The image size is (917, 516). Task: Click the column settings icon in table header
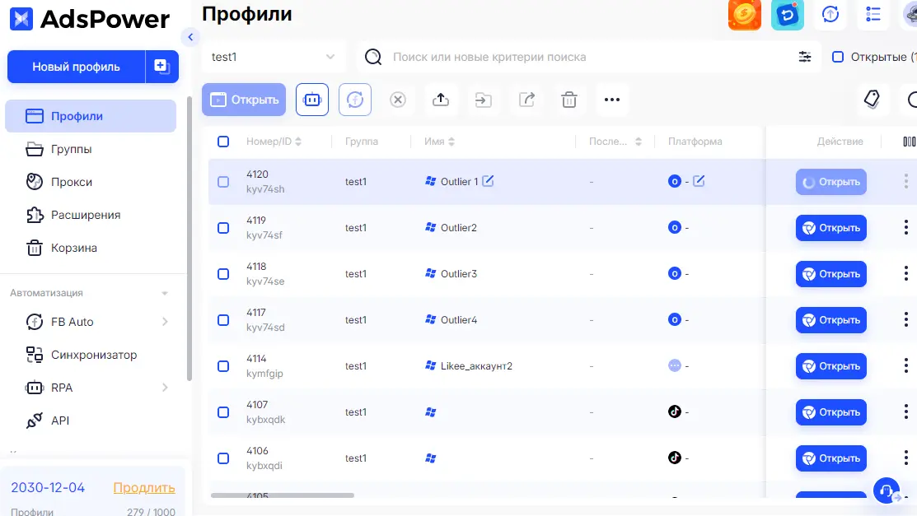[x=909, y=142]
